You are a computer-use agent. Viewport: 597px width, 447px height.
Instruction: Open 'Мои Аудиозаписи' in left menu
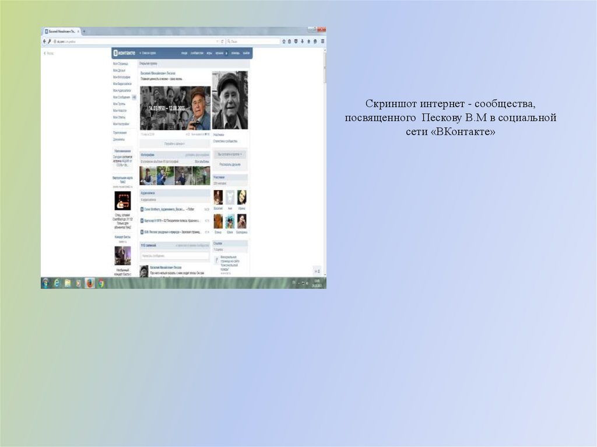[122, 90]
